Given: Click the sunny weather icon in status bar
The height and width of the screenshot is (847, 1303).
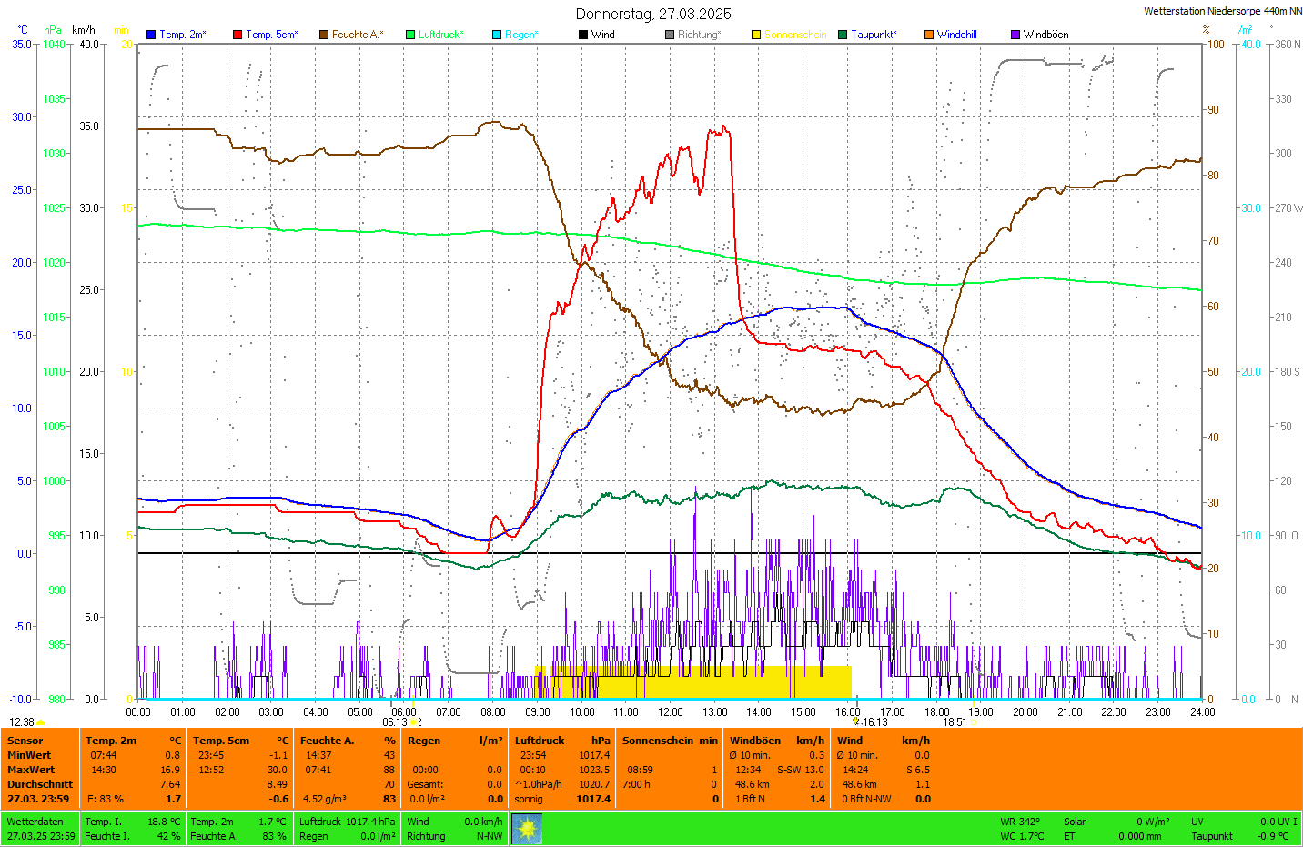Looking at the screenshot, I should tap(527, 829).
